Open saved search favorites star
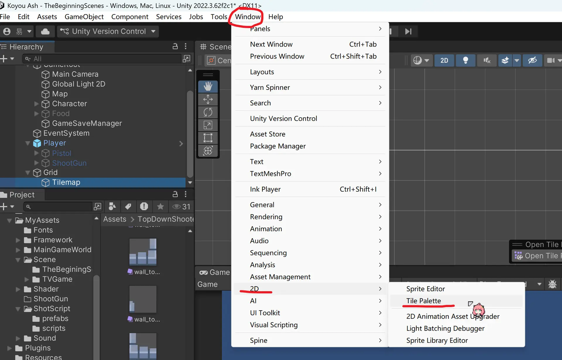This screenshot has height=360, width=562. point(160,206)
